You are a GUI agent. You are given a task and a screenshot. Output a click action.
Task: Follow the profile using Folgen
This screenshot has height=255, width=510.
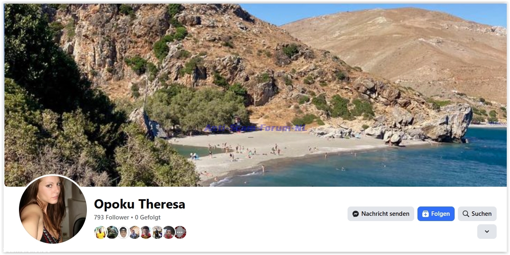click(x=436, y=214)
